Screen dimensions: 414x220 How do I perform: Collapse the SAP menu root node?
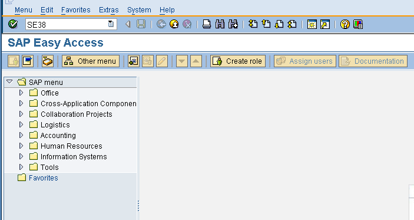pyautogui.click(x=9, y=82)
